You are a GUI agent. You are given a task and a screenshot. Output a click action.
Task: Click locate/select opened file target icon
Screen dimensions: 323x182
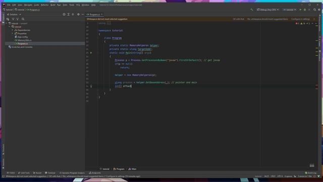[64, 15]
